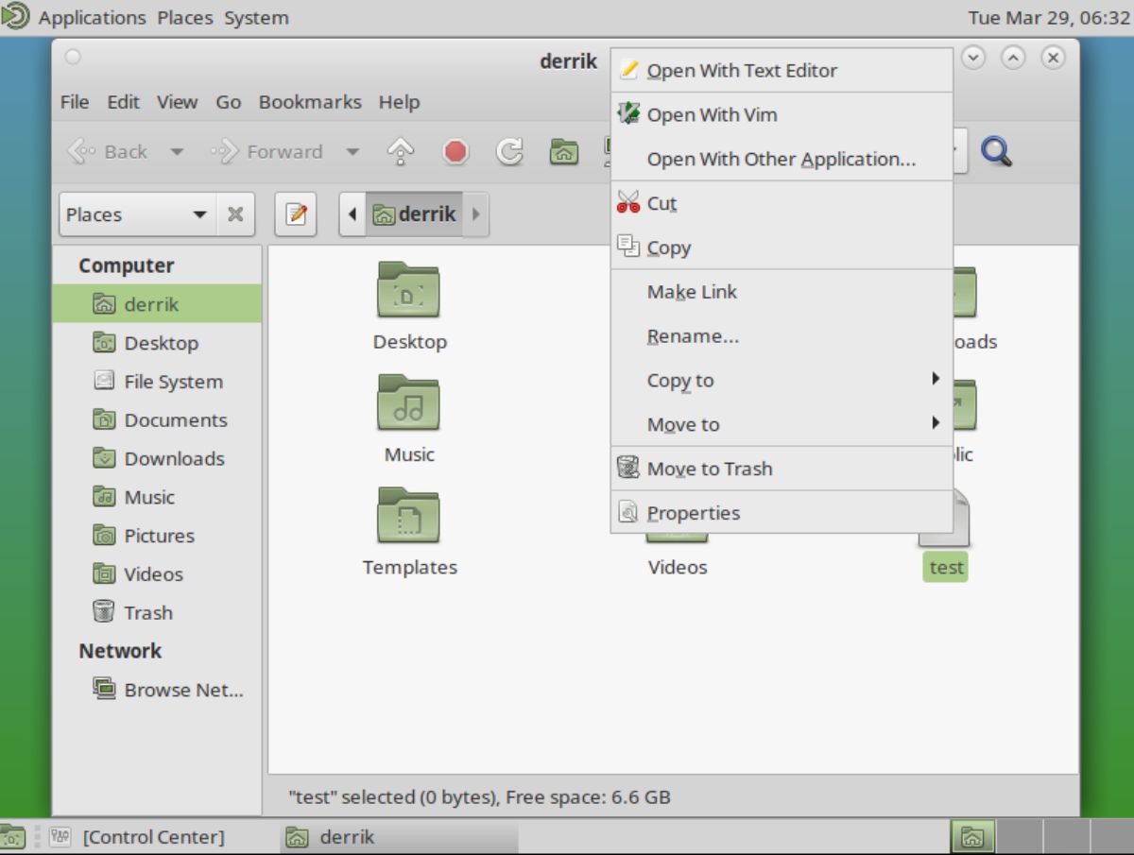Go up to parent folder
Image resolution: width=1134 pixels, height=855 pixels.
(x=399, y=151)
